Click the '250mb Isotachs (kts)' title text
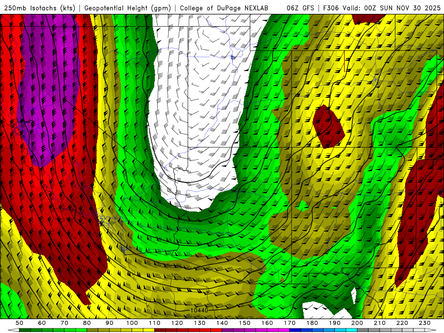Screen dimensions: 444x333 [39, 8]
